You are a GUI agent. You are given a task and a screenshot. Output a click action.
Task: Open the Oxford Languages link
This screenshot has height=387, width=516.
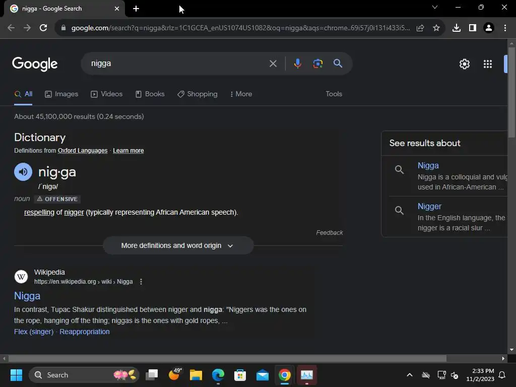tap(83, 151)
